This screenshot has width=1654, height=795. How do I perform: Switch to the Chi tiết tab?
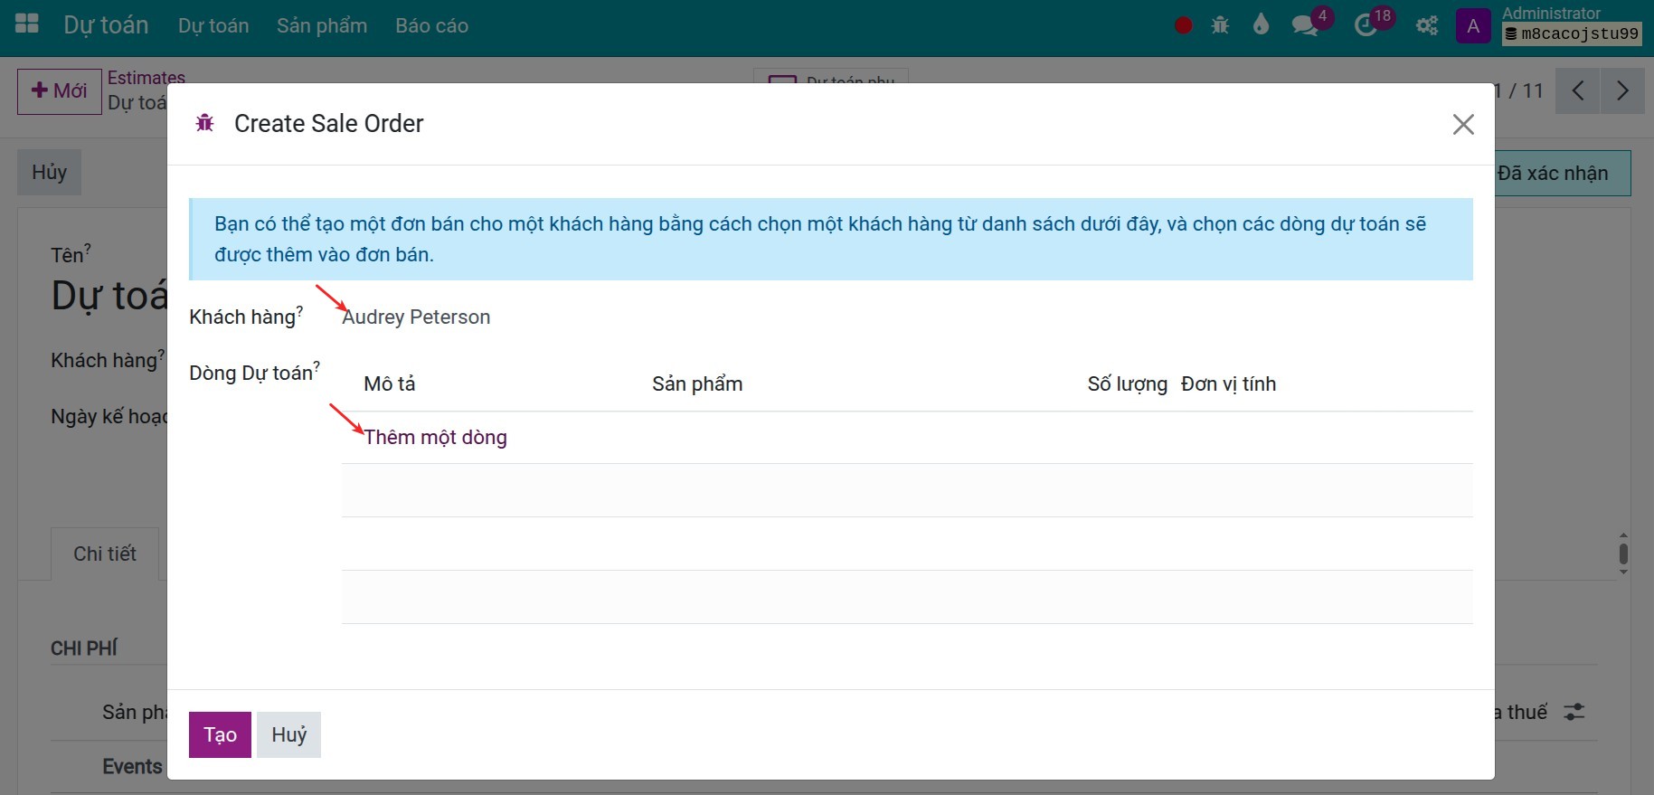click(x=105, y=554)
